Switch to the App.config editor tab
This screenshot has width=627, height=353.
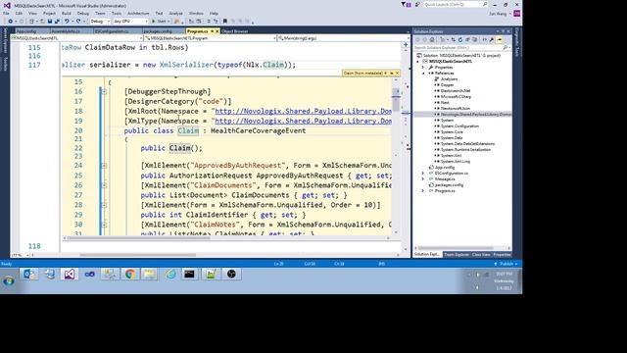pos(26,31)
